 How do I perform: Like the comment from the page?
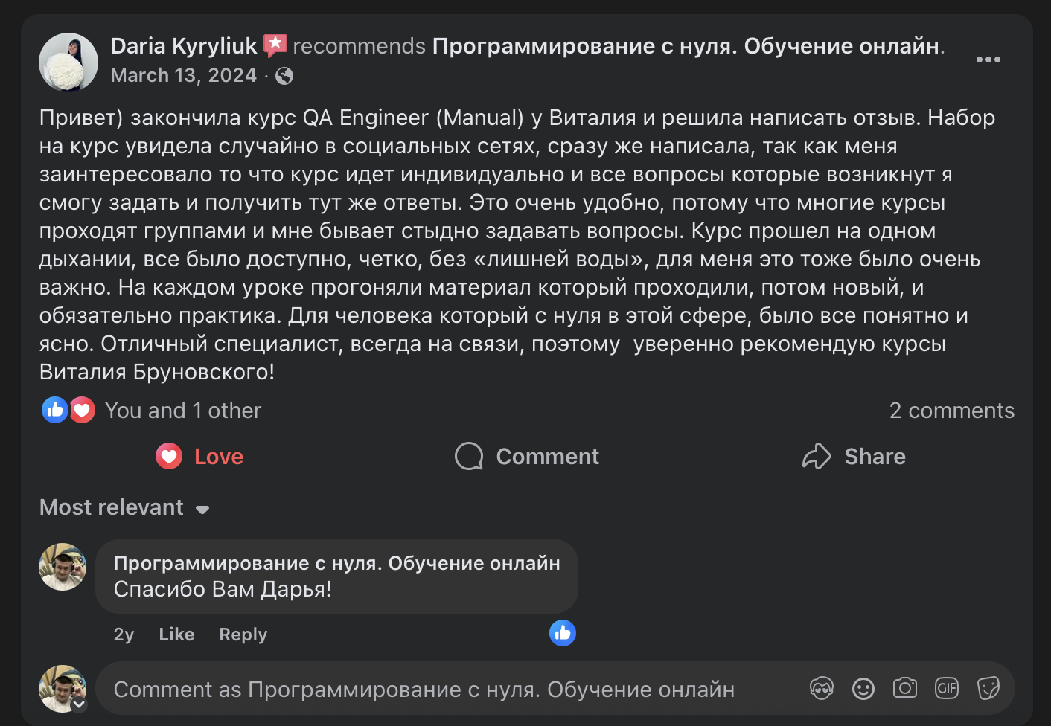[176, 634]
